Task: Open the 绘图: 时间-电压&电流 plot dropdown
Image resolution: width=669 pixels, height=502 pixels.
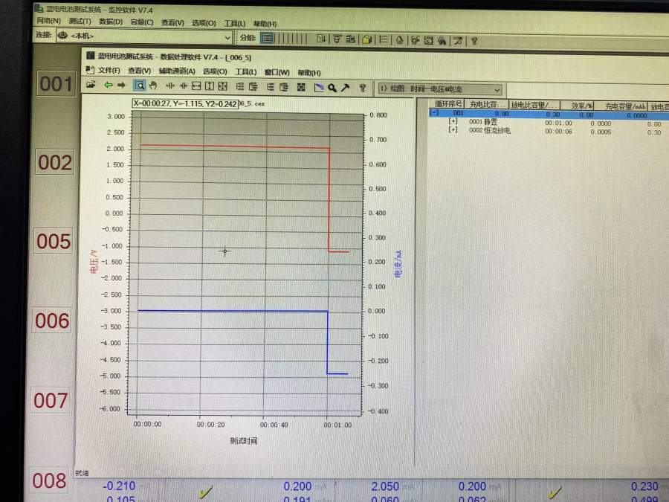Action: pyautogui.click(x=497, y=90)
